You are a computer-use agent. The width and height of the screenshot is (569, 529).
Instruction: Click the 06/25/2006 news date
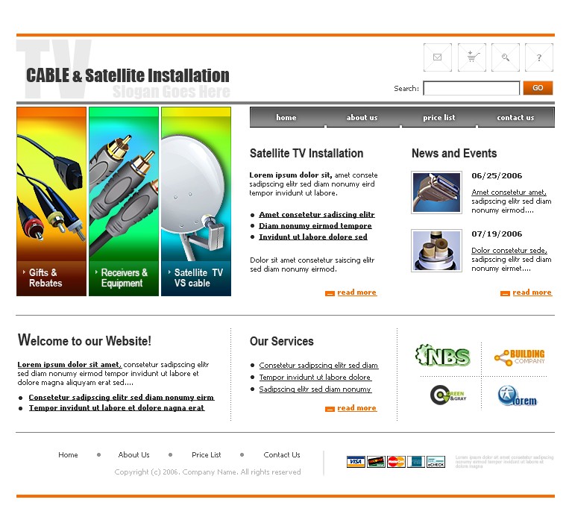[x=497, y=176]
